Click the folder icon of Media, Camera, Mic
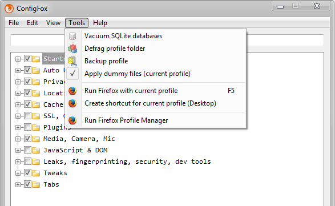Image resolution: width=335 pixels, height=206 pixels. click(36, 139)
